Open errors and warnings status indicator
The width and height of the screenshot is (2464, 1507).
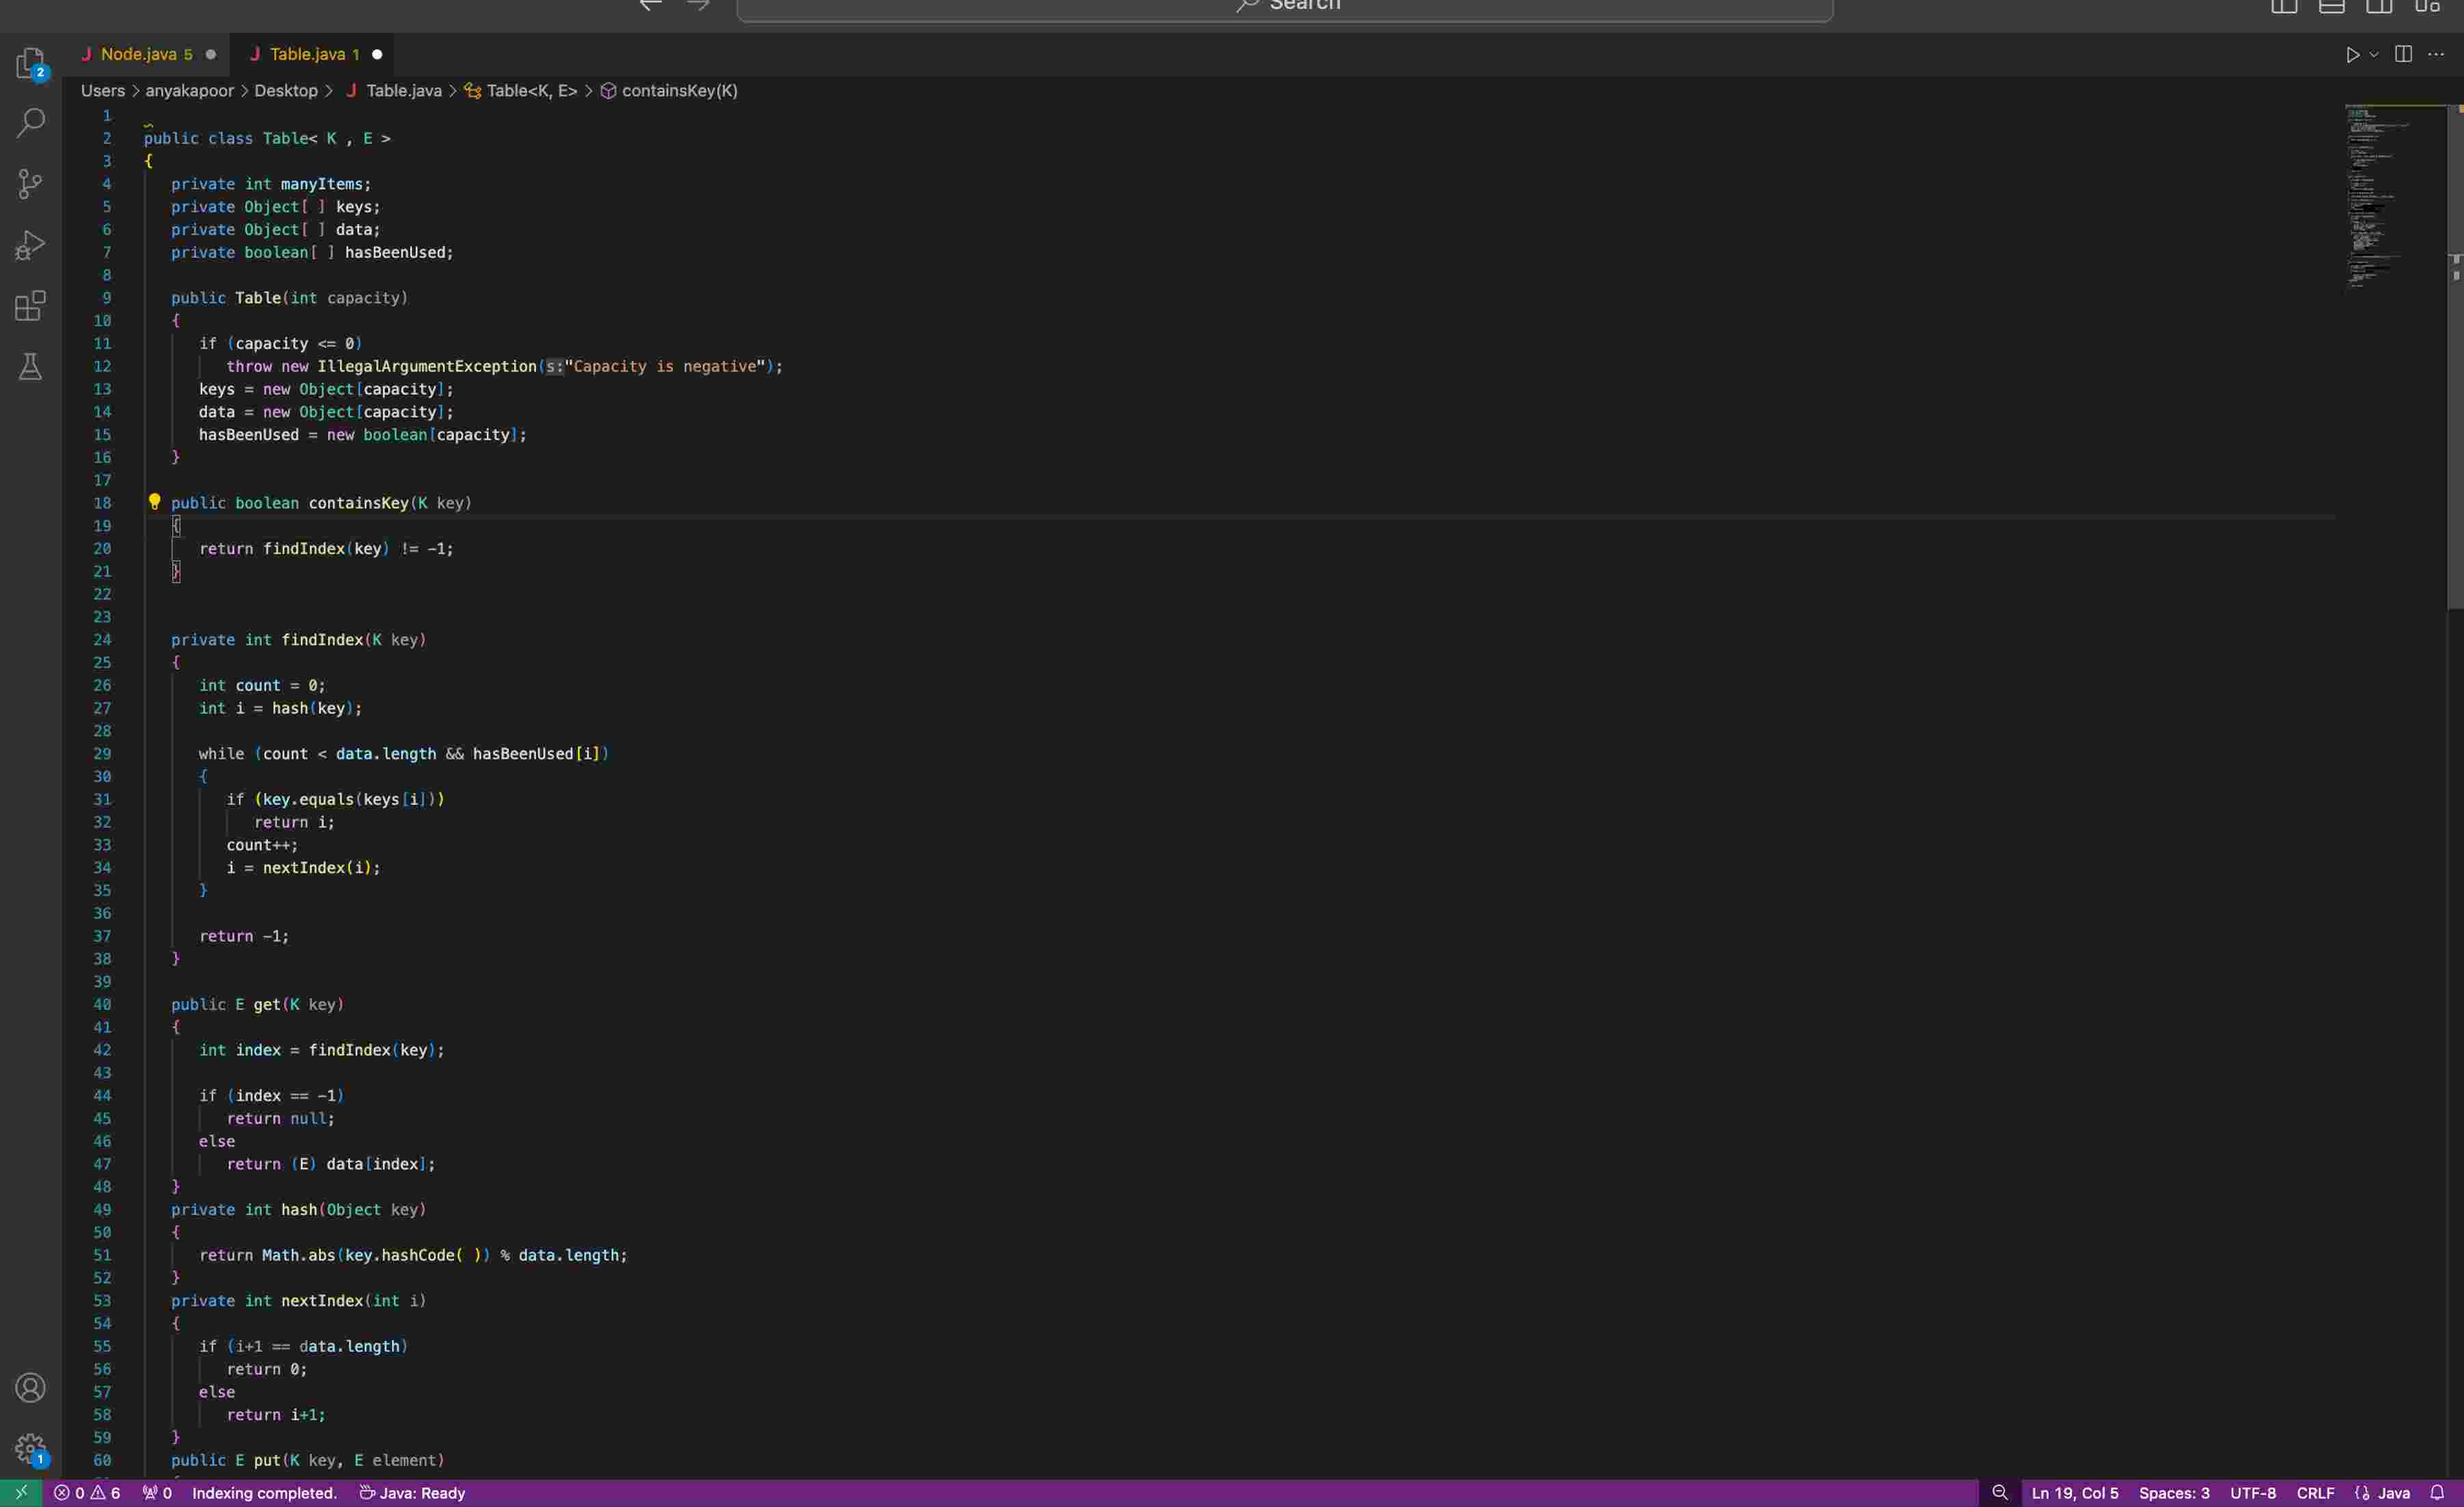tap(87, 1493)
